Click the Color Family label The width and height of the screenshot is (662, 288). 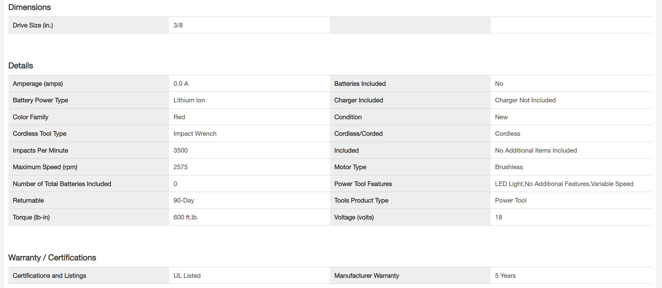30,117
